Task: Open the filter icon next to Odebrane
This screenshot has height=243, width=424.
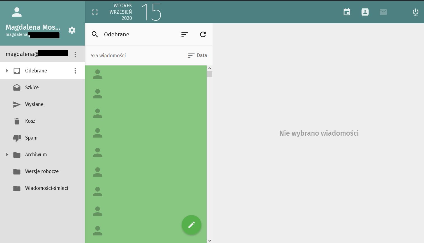Action: click(185, 34)
